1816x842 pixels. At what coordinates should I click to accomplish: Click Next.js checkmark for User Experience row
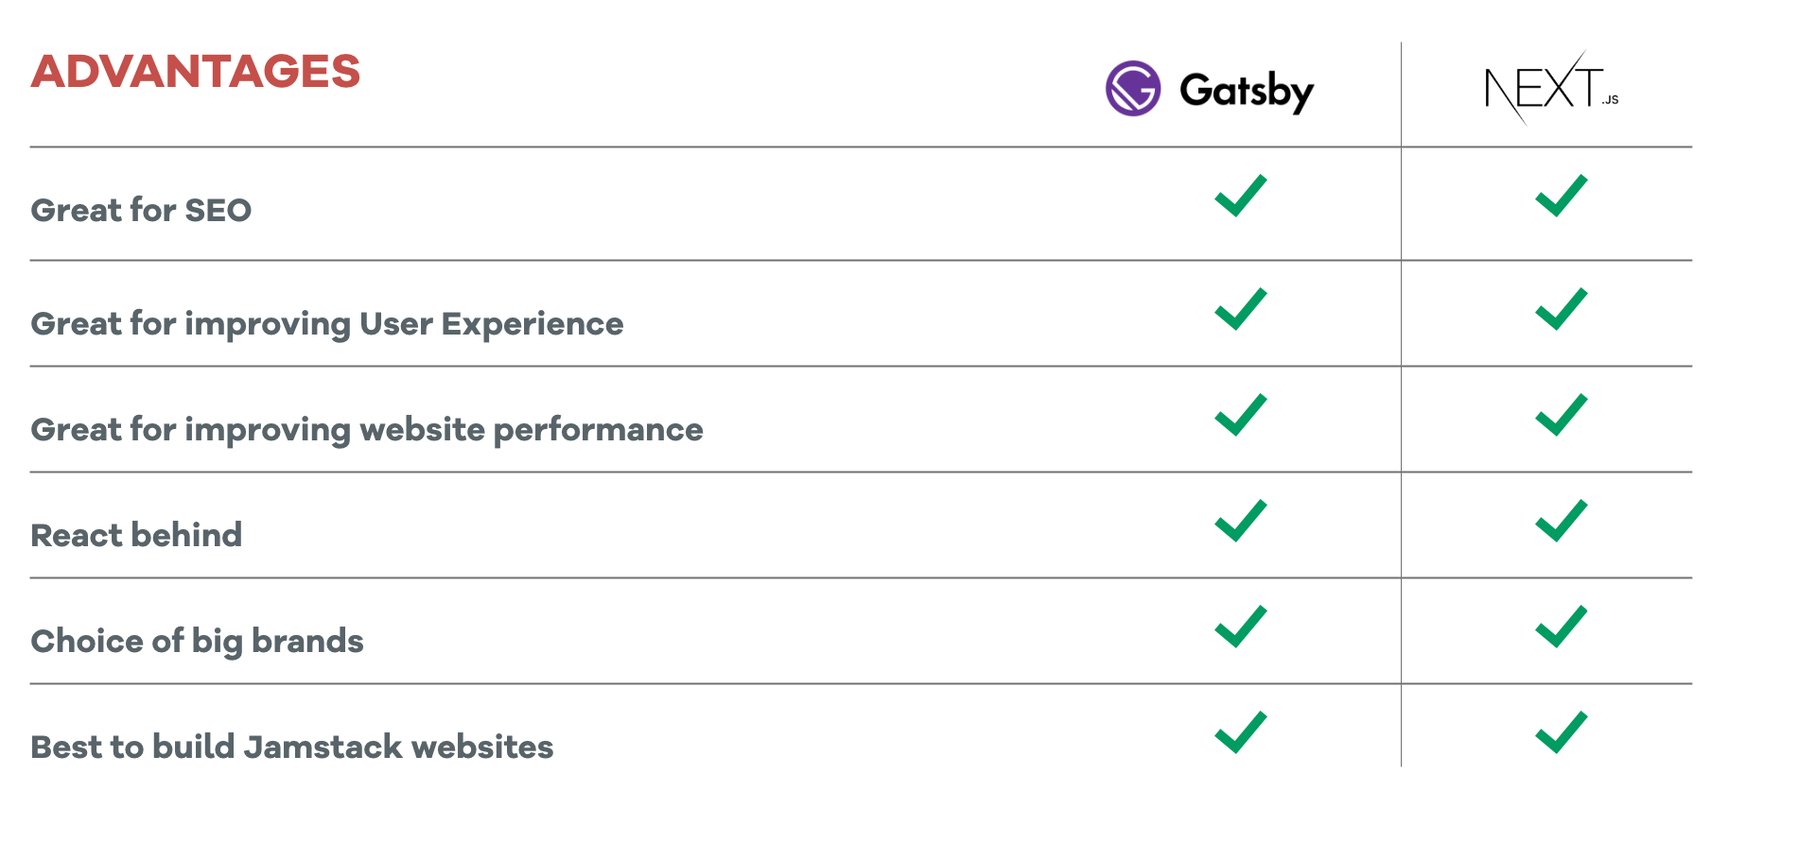coord(1561,310)
